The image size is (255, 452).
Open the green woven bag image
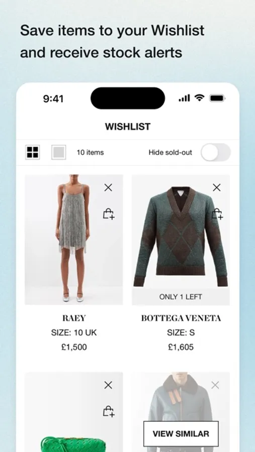[73, 412]
